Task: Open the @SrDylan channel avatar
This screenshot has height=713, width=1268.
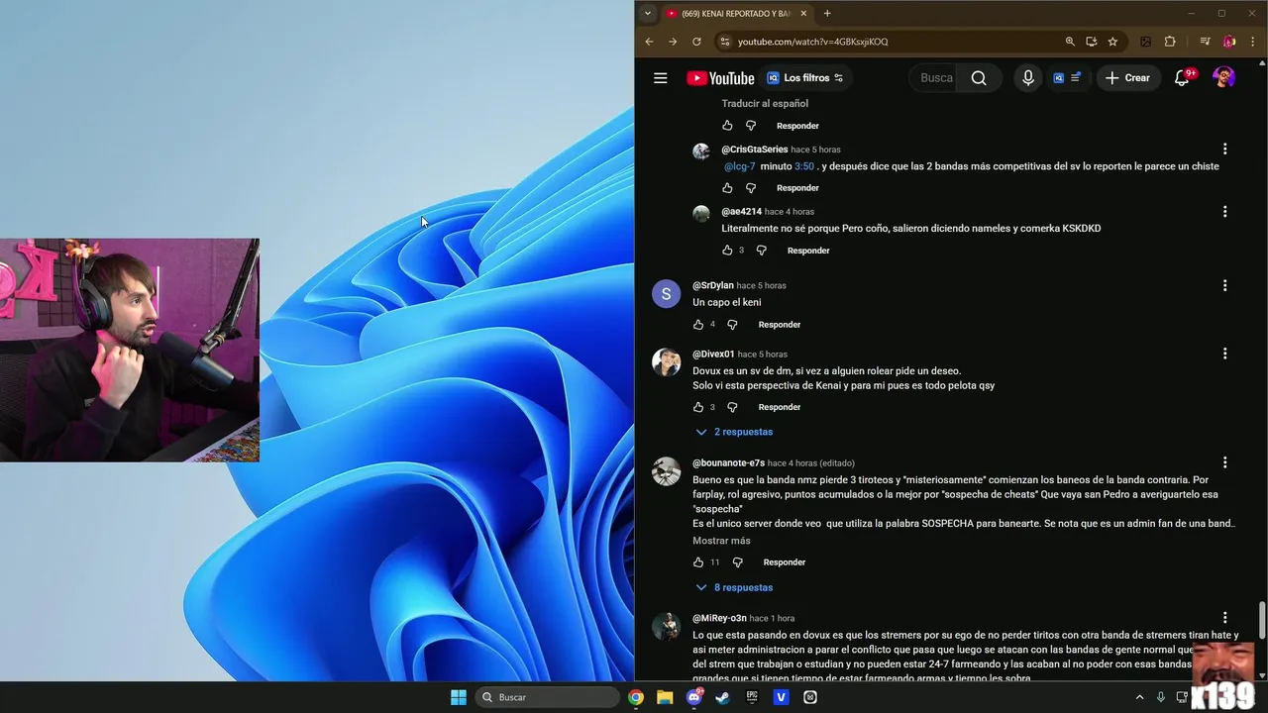Action: pos(666,294)
